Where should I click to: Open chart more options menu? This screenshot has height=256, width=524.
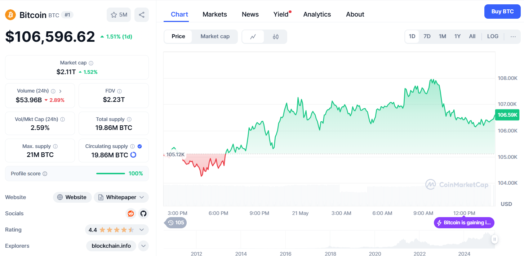coord(513,36)
